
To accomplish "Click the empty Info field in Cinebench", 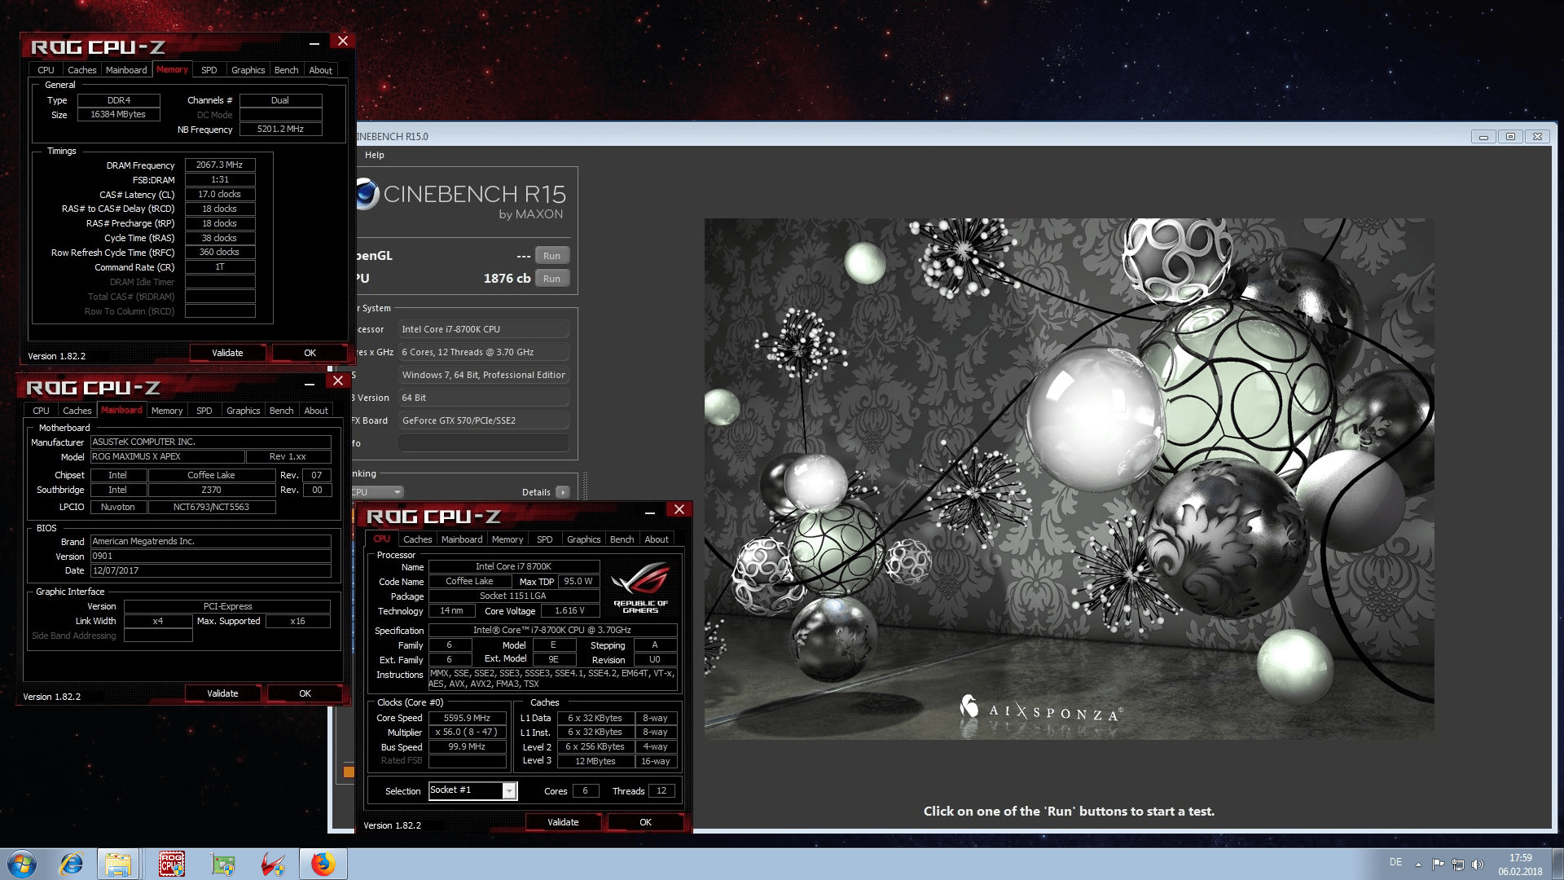I will 484,443.
